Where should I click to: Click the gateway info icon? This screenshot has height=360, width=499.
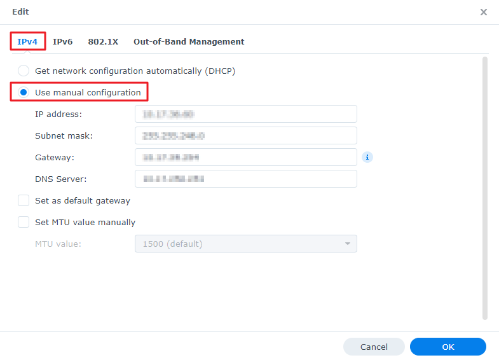coord(367,157)
